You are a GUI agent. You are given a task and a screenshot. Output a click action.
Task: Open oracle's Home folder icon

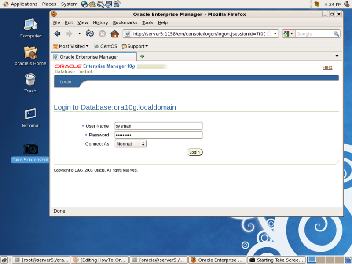30,56
